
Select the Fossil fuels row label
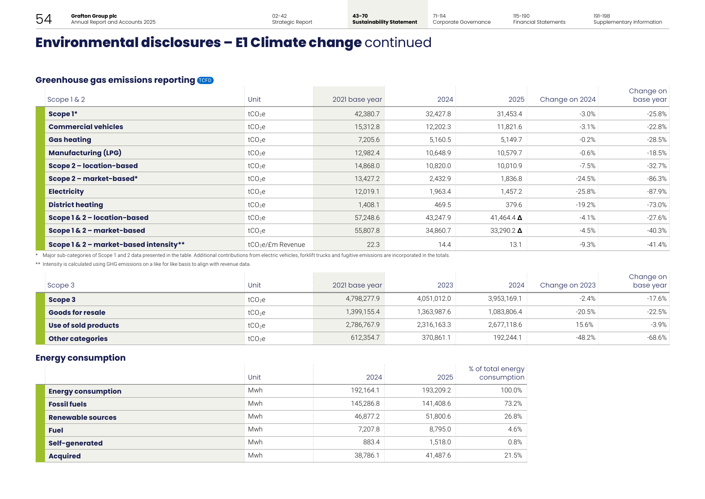pos(68,404)
